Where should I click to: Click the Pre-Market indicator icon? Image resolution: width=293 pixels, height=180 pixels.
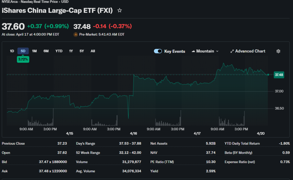pos(76,34)
